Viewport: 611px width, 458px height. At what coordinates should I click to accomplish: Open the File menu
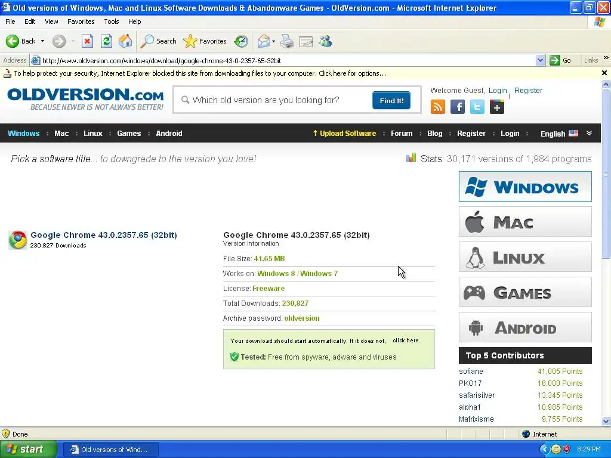click(x=10, y=21)
